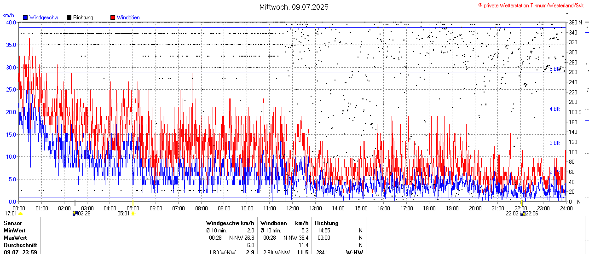Click the 'MinWert' row header

(x=14, y=230)
